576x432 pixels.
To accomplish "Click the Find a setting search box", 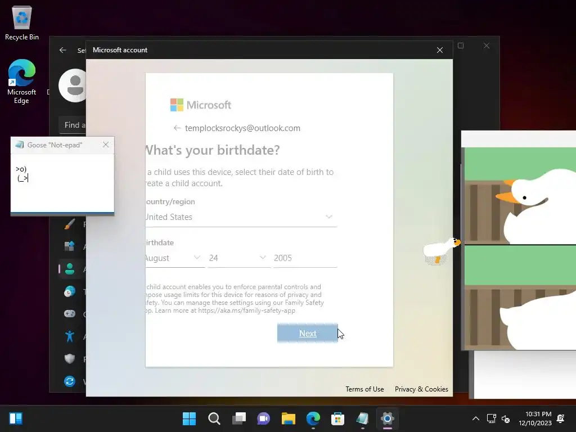I will [73, 125].
